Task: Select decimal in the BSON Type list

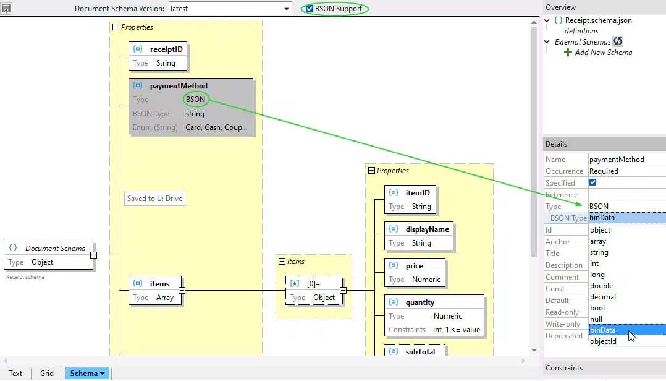Action: click(x=602, y=297)
